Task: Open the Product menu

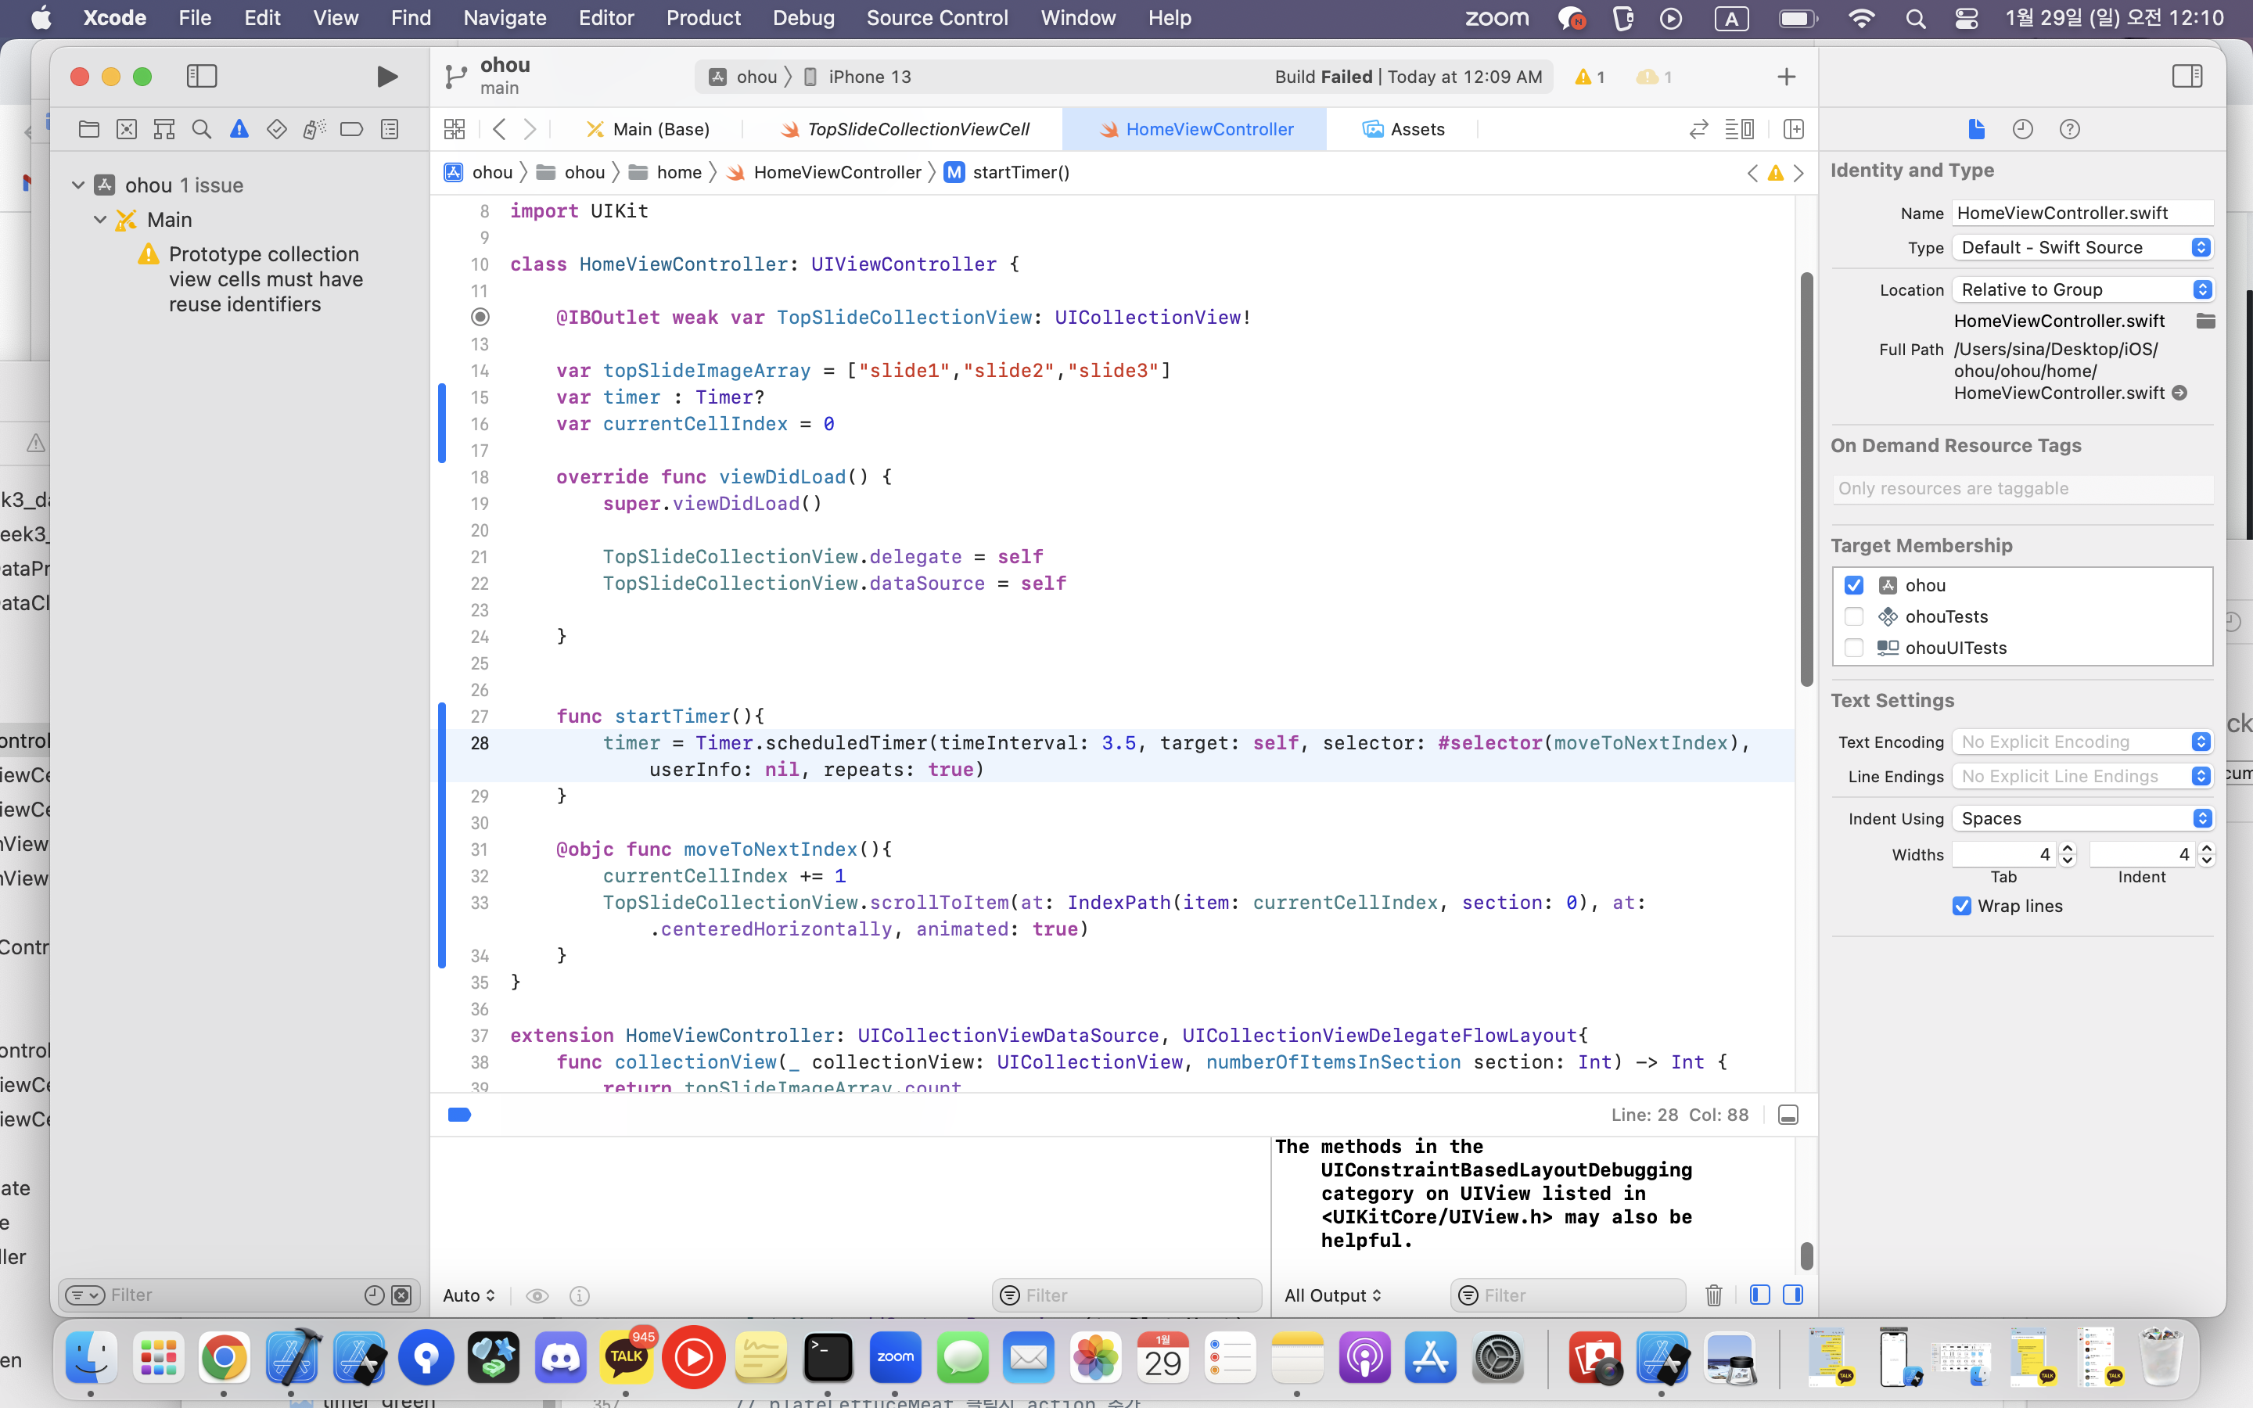Action: point(703,18)
